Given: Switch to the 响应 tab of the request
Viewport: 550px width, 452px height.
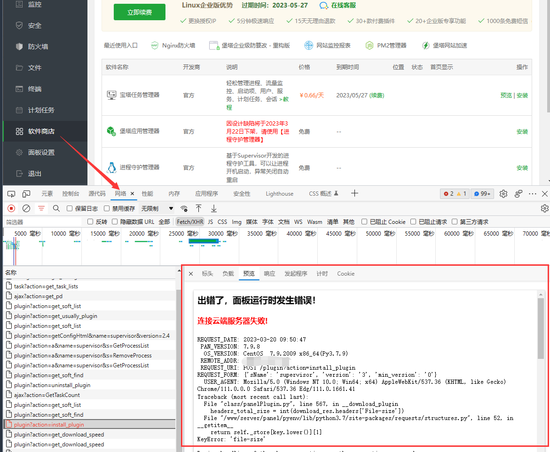Looking at the screenshot, I should tap(269, 273).
